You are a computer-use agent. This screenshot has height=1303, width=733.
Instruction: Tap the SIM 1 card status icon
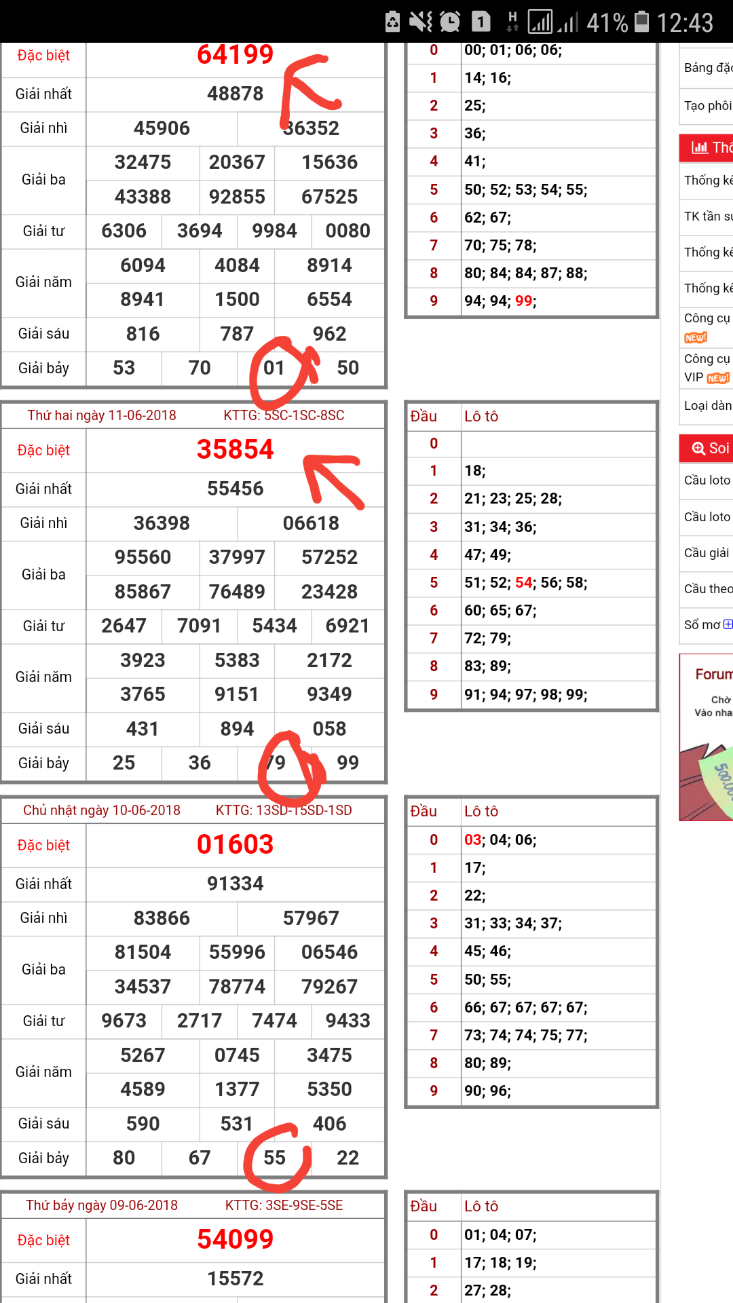point(481,22)
